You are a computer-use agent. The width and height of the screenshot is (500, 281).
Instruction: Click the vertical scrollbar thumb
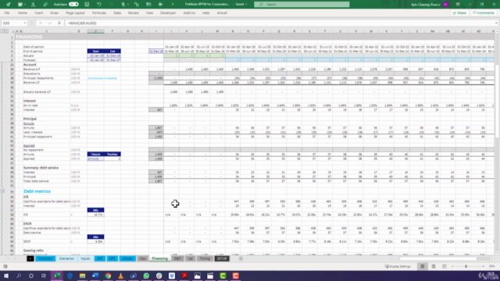click(498, 102)
